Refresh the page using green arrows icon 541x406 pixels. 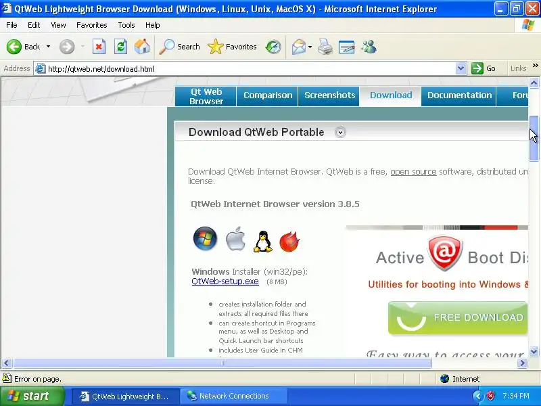click(120, 47)
